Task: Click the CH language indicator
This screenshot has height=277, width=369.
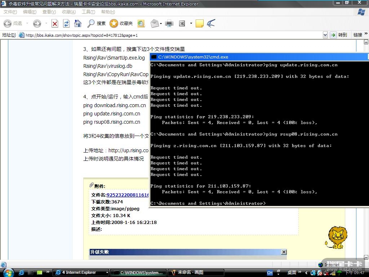Action: point(270,273)
